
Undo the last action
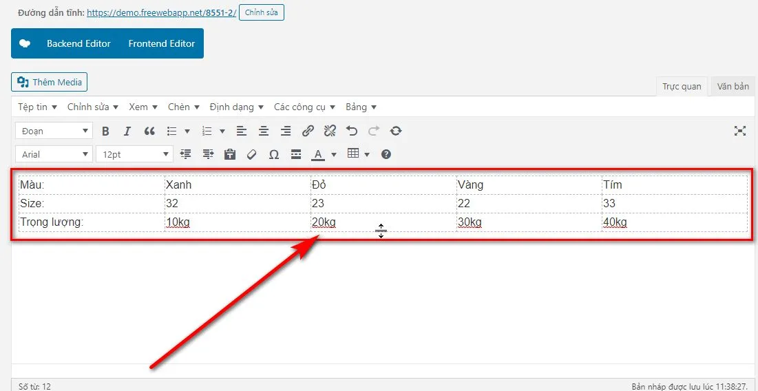coord(352,131)
